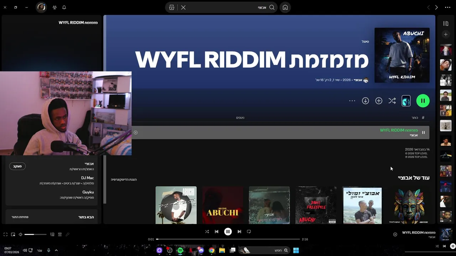The image size is (456, 256).
Task: Click track title מזמזמת WYFL RIDDIM in list
Action: [399, 130]
